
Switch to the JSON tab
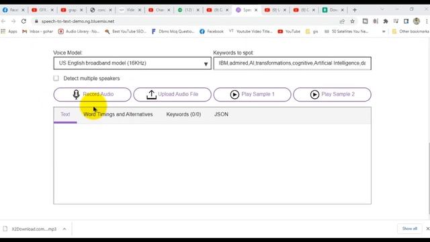coord(221,114)
